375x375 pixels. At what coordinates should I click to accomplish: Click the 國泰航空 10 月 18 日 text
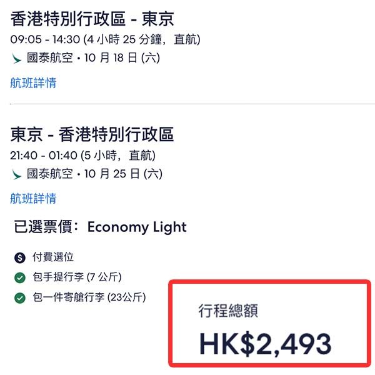tap(93, 59)
